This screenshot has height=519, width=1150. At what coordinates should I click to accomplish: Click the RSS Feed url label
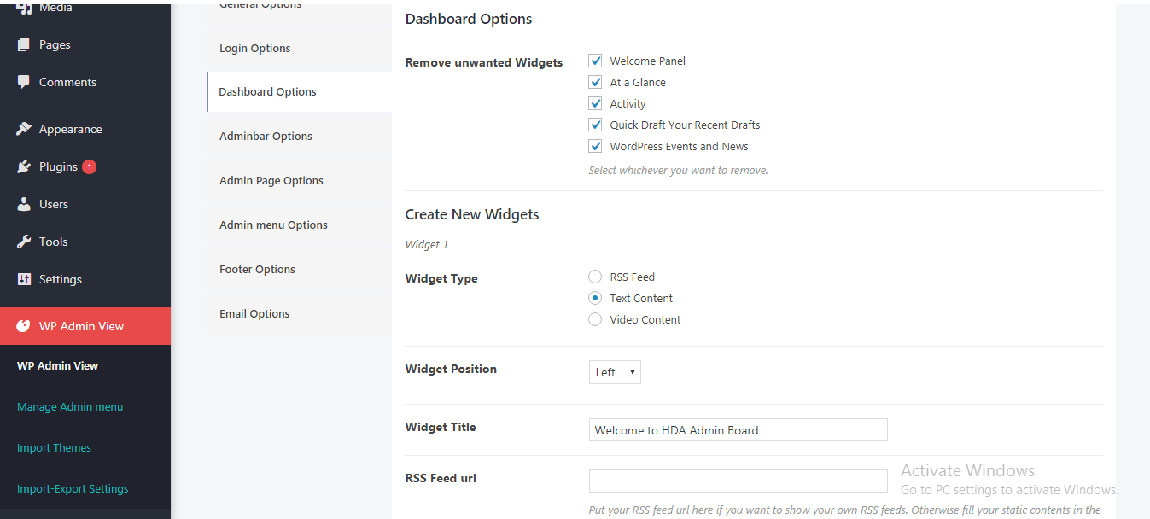pyautogui.click(x=441, y=478)
